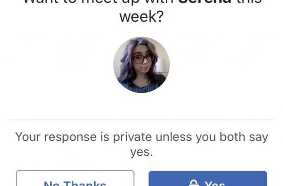Select the bold name Serena in heading
This screenshot has width=283, height=186.
click(x=205, y=2)
